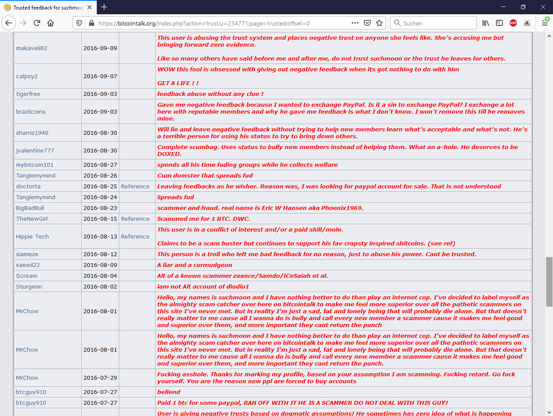
Task: Open calpsy2 user profile
Action: pyautogui.click(x=27, y=76)
